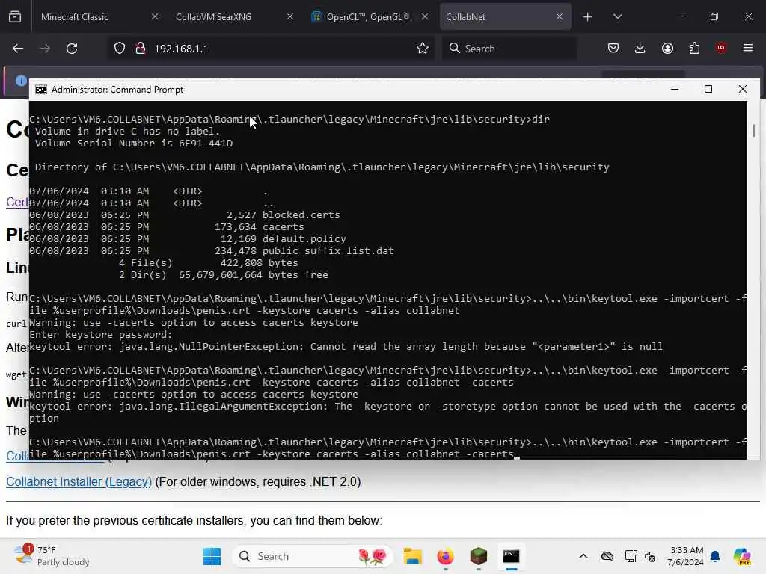This screenshot has height=574, width=766.
Task: Open File Explorer from the taskbar
Action: pos(412,556)
